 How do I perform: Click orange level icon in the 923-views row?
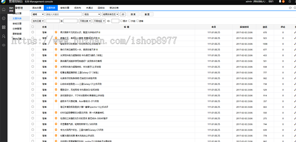coord(56,38)
